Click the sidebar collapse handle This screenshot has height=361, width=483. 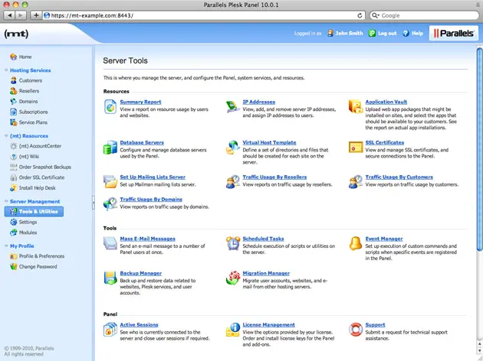[x=94, y=203]
